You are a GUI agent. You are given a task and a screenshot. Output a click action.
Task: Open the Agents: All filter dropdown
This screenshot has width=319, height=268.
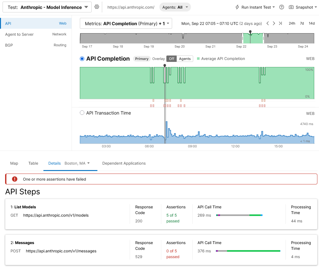[175, 7]
